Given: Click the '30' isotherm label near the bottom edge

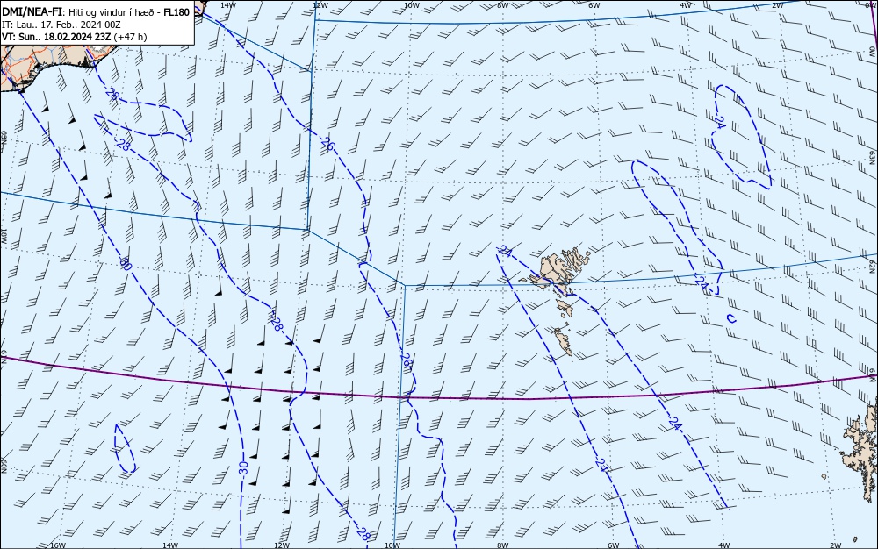Looking at the screenshot, I should (243, 468).
